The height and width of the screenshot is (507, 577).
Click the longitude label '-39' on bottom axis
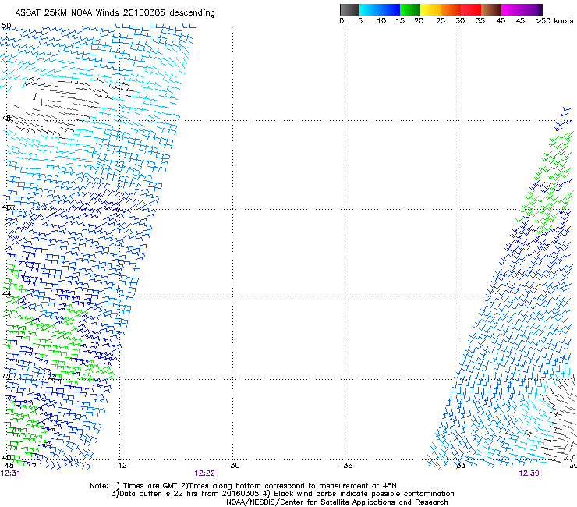[x=232, y=466]
